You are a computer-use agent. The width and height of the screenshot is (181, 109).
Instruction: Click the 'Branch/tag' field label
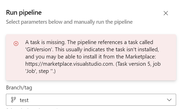point(19,88)
